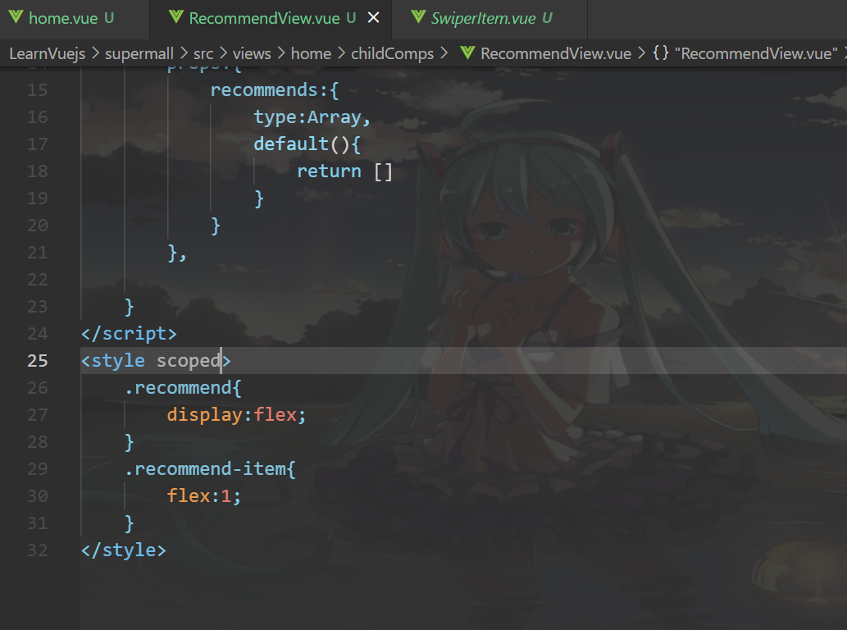
Task: Close the RecommendView.vue tab
Action: point(373,18)
